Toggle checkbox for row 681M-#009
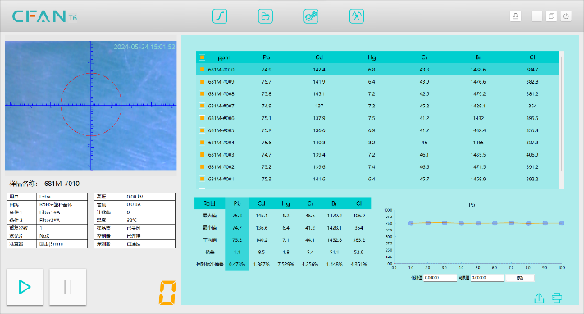Viewport: 584px width, 314px height. point(203,81)
